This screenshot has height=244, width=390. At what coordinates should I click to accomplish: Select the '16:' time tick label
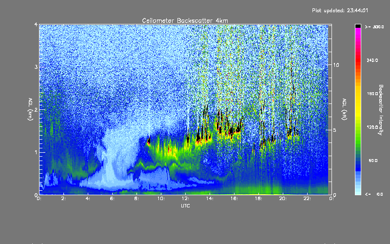pyautogui.click(x=234, y=199)
